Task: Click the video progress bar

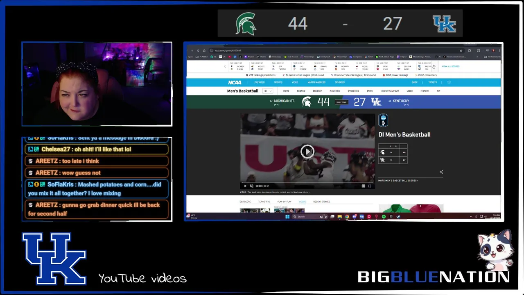Action: [307, 182]
